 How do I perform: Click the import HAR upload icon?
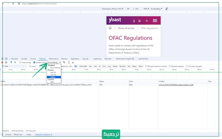point(69,62)
